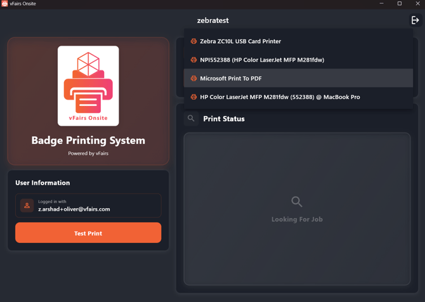Click printer icon beside the MacBook Pro printer
The height and width of the screenshot is (302, 425).
point(193,97)
